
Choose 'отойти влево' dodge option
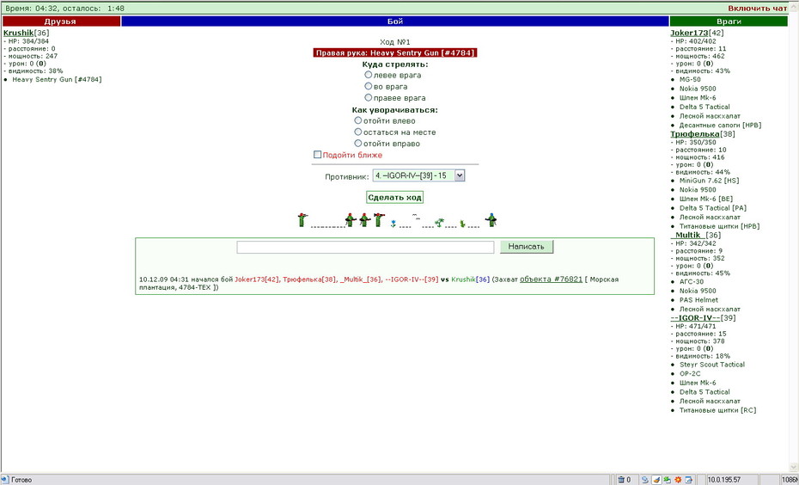[357, 120]
